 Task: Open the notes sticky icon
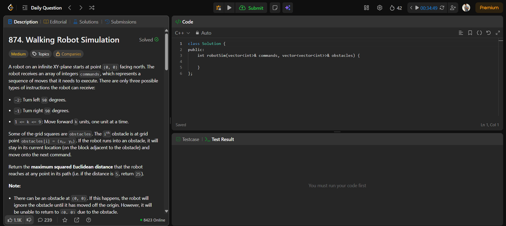(x=275, y=8)
